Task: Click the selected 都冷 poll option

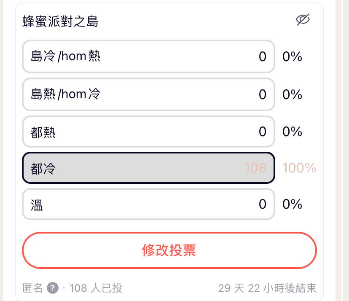Action: tap(148, 168)
